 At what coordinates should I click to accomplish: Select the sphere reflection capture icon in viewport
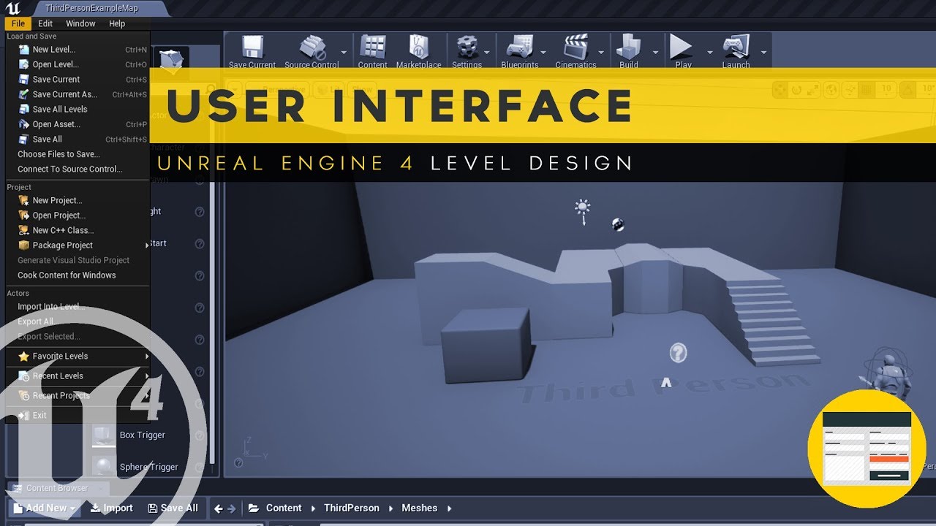pos(618,224)
